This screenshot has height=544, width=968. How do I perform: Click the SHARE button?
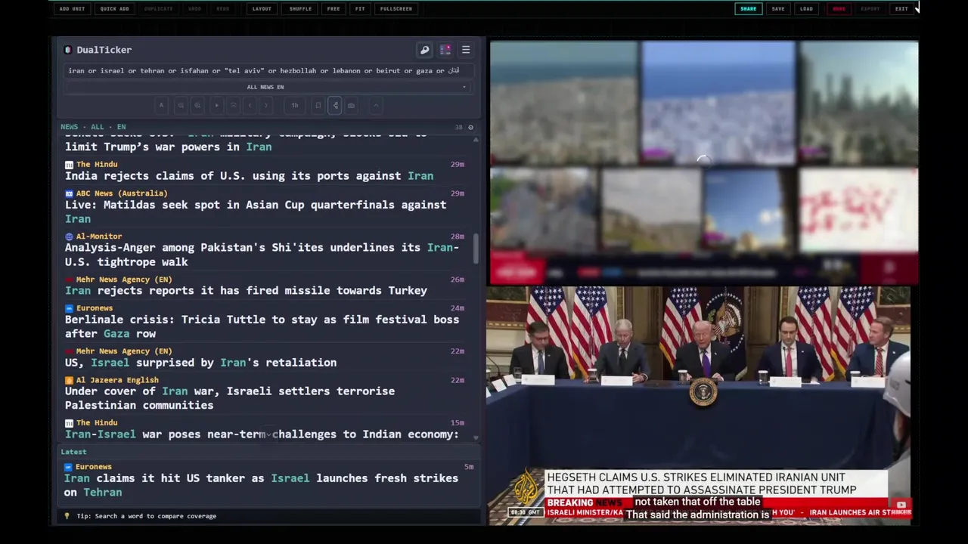(x=748, y=9)
